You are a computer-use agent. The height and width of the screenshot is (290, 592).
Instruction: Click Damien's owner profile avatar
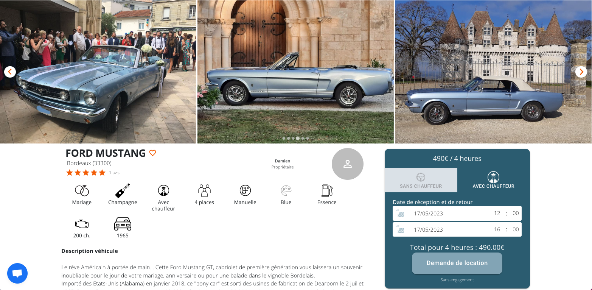(348, 164)
